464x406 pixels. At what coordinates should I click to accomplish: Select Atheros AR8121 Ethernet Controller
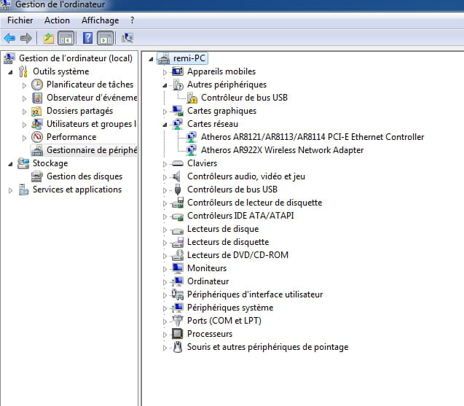[x=312, y=137]
